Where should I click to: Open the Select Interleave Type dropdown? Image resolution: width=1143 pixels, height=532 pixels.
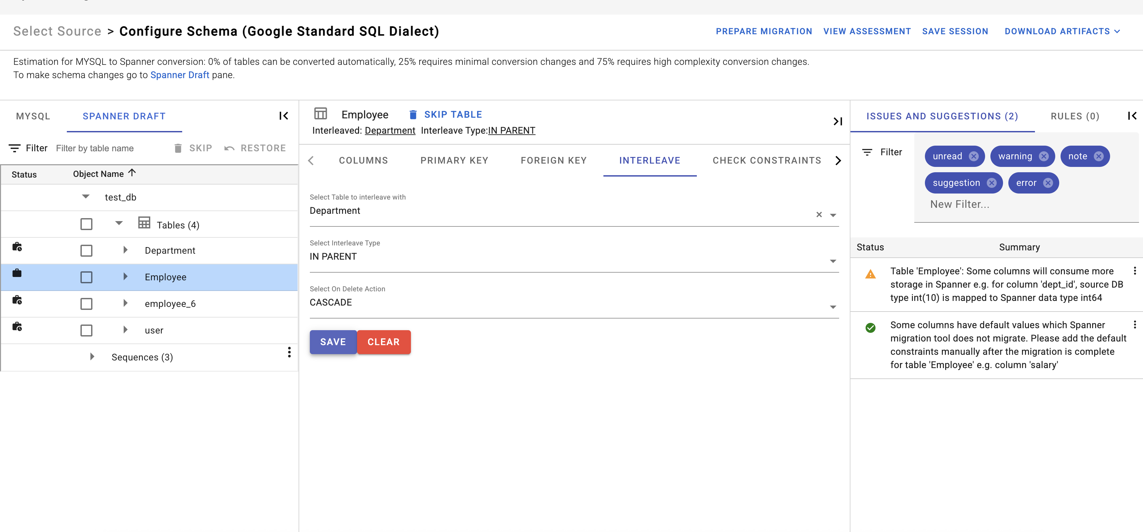(x=833, y=261)
